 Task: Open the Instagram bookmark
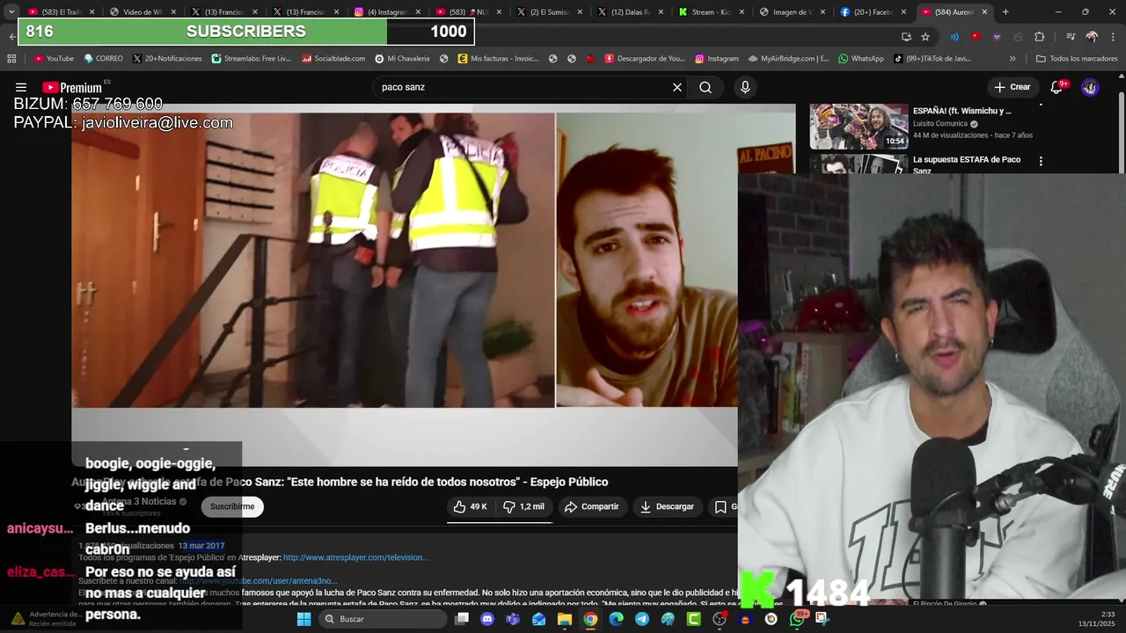click(x=716, y=59)
